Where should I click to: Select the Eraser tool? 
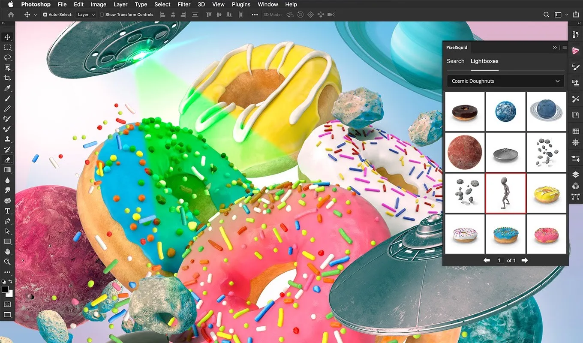(7, 159)
